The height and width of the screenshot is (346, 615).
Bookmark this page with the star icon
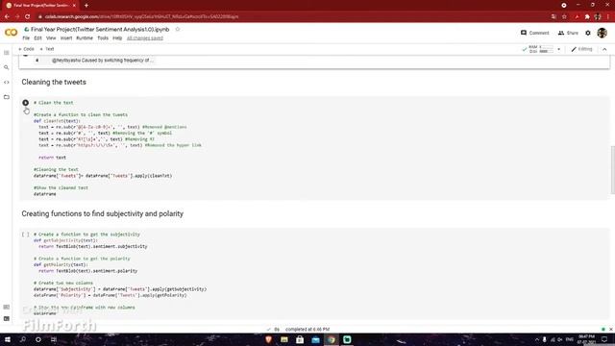(564, 16)
